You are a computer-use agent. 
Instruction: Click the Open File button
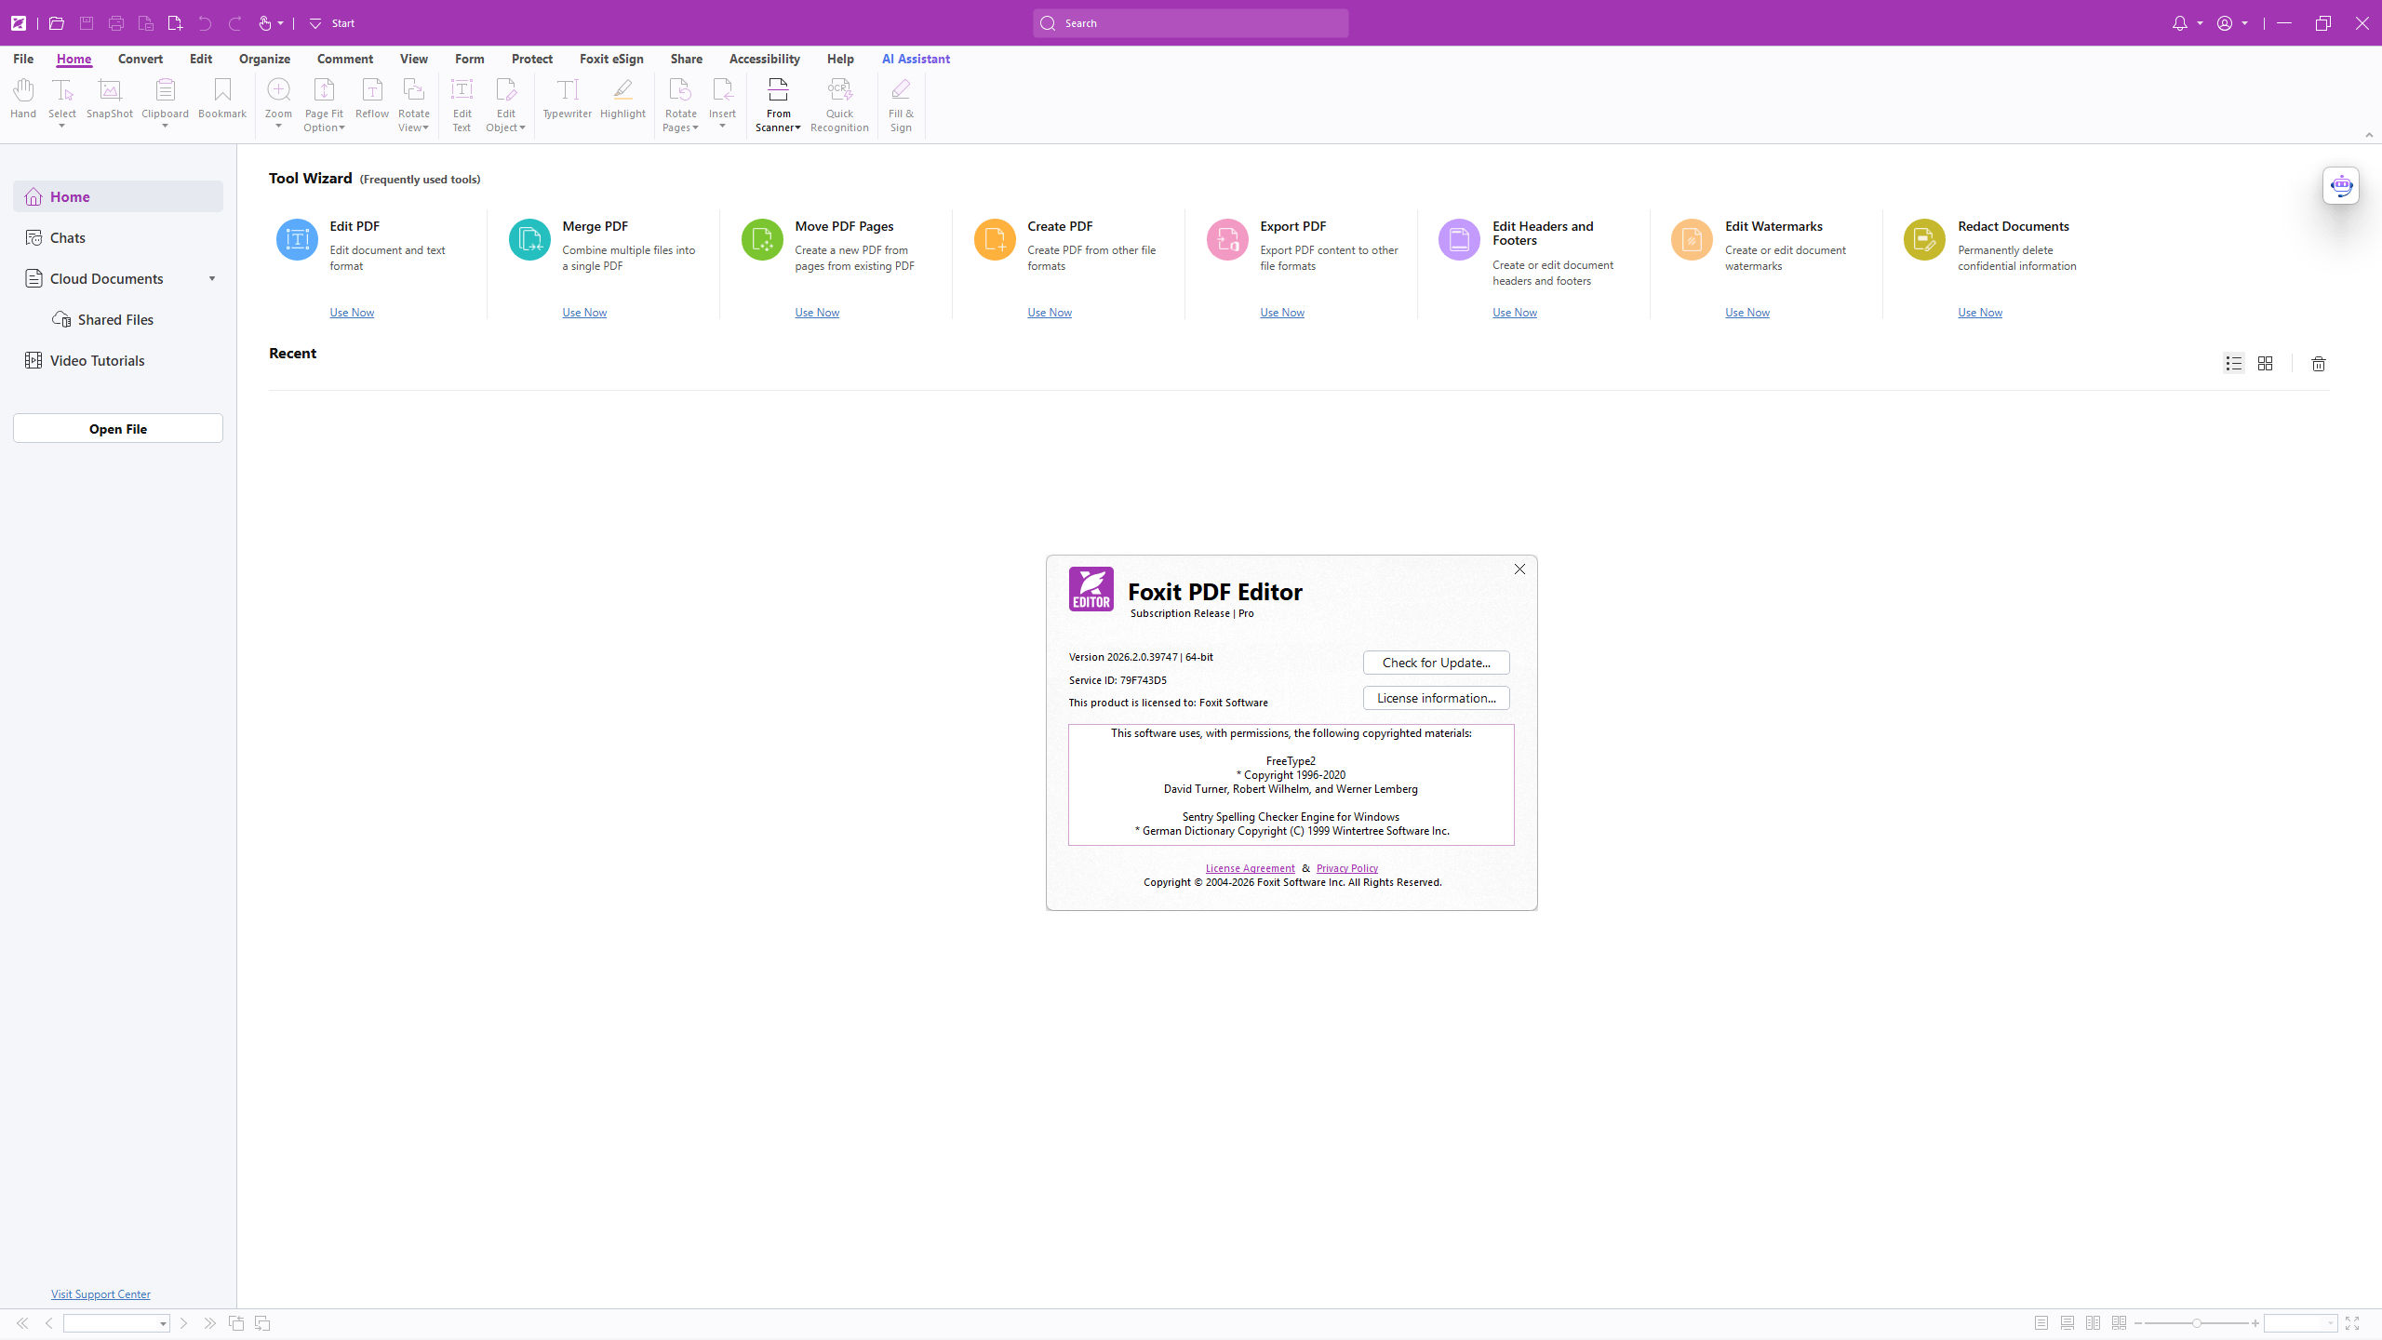[118, 428]
